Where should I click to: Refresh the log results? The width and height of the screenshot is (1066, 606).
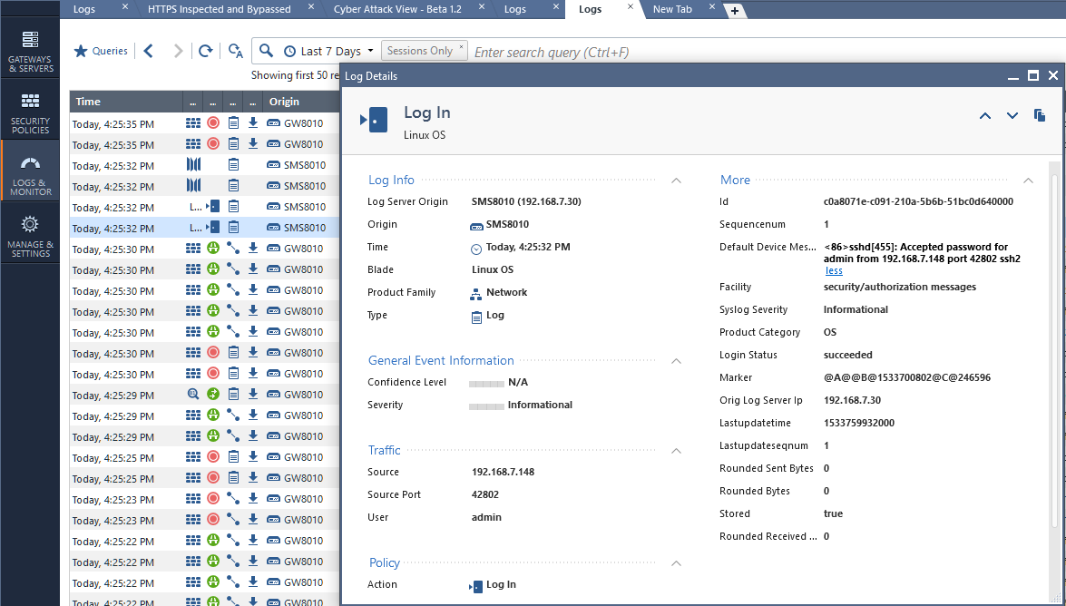pos(205,51)
